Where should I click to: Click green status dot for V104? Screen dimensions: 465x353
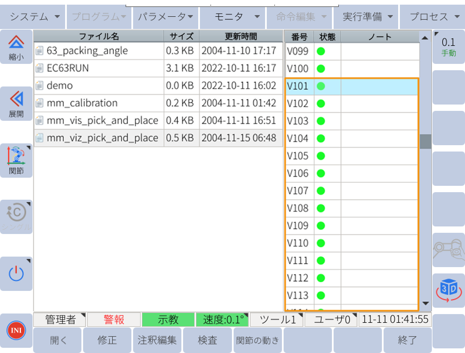321,139
